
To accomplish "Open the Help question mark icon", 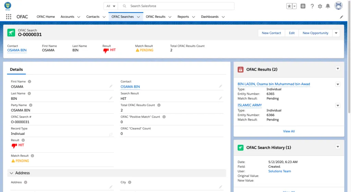I will (x=312, y=6).
